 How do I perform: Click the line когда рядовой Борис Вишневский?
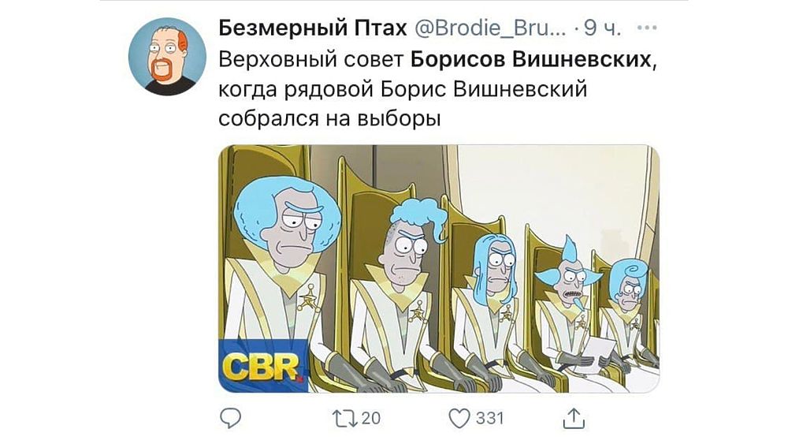coord(403,89)
